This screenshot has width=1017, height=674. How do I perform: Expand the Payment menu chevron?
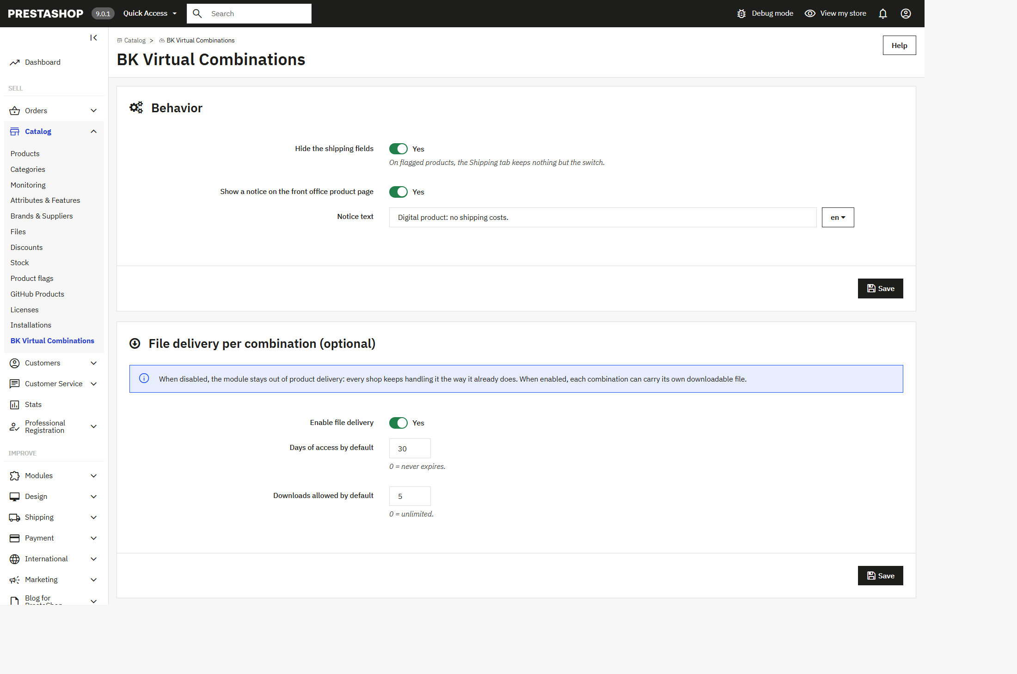[93, 538]
